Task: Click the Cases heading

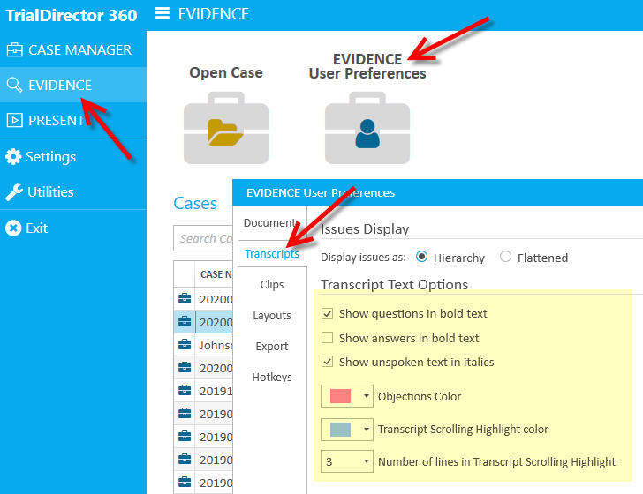Action: [195, 203]
